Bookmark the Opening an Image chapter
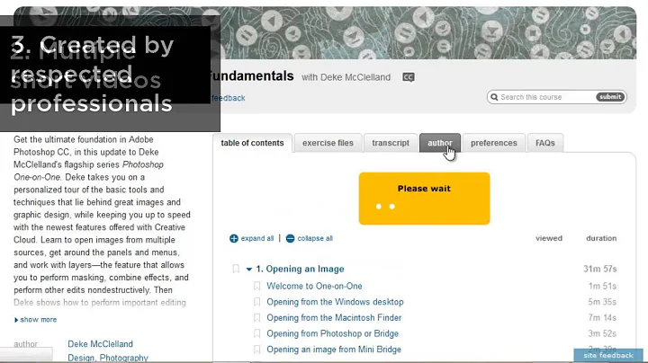This screenshot has height=363, width=648. click(236, 269)
